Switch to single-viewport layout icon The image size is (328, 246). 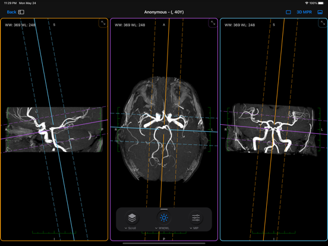click(288, 12)
